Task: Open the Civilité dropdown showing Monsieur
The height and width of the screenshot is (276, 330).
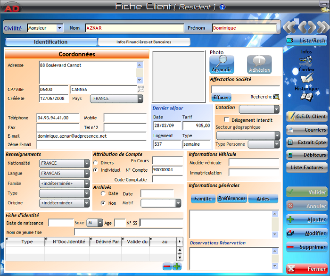Action: coord(59,28)
